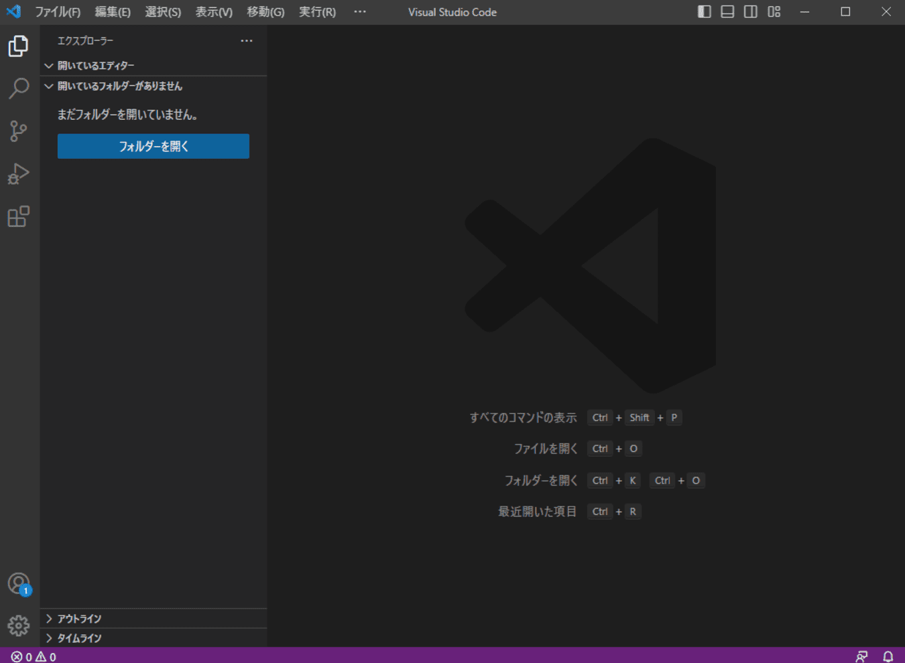Open the 実行(R) menu

[x=317, y=12]
